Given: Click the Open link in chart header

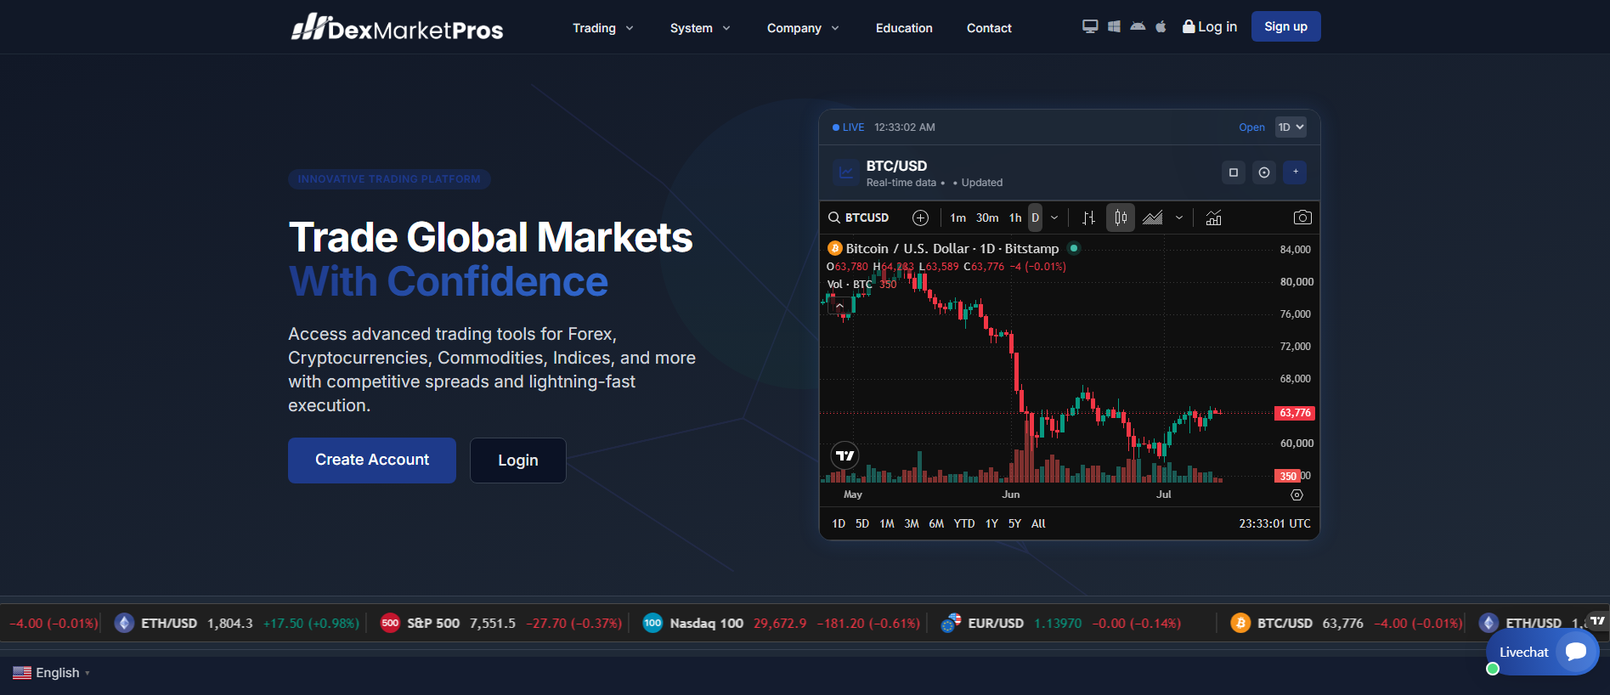Looking at the screenshot, I should tap(1251, 127).
